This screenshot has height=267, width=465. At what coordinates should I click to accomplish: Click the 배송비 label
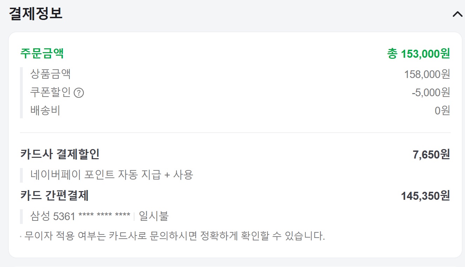[x=45, y=111]
